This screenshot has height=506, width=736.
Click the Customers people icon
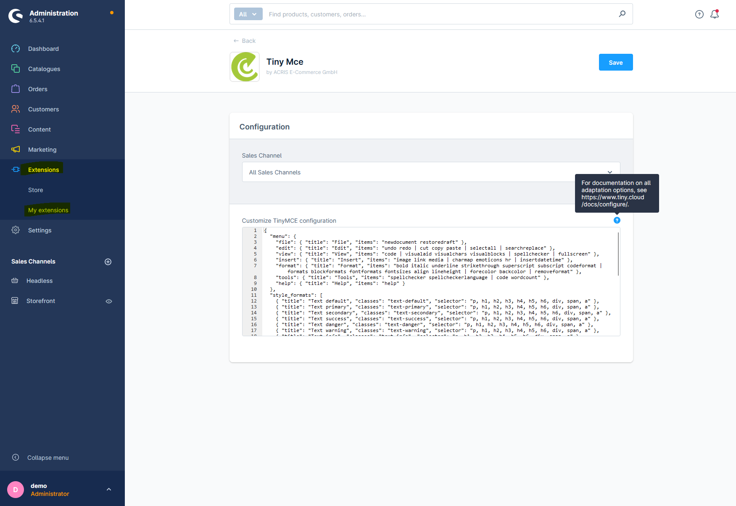pyautogui.click(x=16, y=109)
